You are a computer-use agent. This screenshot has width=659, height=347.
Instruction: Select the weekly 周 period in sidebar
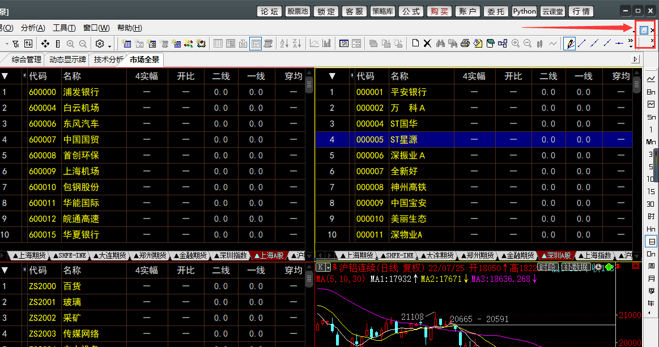click(651, 266)
